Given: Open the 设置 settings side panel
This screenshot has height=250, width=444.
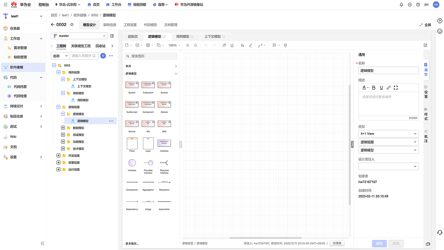Looking at the screenshot, I should click(426, 92).
